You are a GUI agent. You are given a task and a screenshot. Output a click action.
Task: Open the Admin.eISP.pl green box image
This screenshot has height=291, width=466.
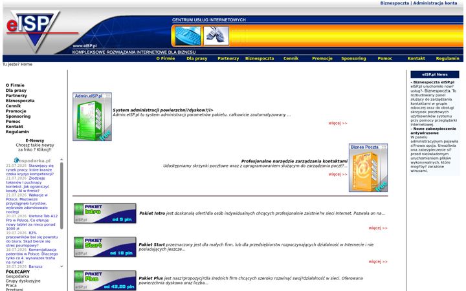92,116
